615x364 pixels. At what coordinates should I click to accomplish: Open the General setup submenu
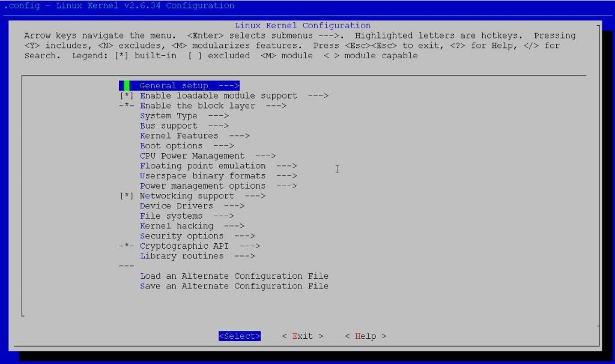(179, 85)
